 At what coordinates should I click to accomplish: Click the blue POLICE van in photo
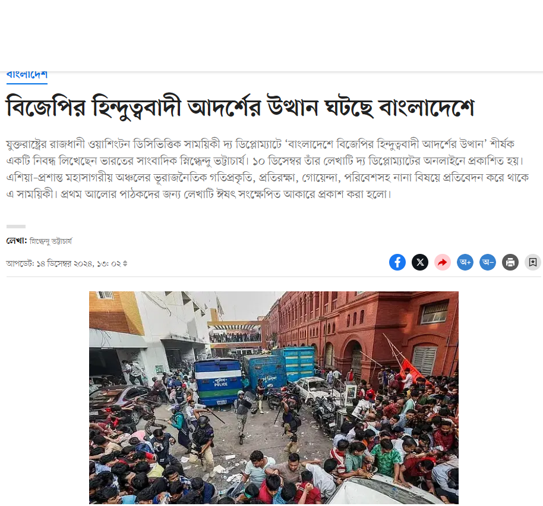coord(218,382)
